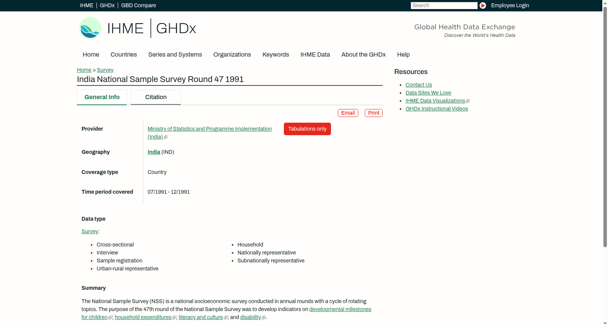Open Contact Us in Resources
Viewport: 608px width, 327px height.
point(419,85)
